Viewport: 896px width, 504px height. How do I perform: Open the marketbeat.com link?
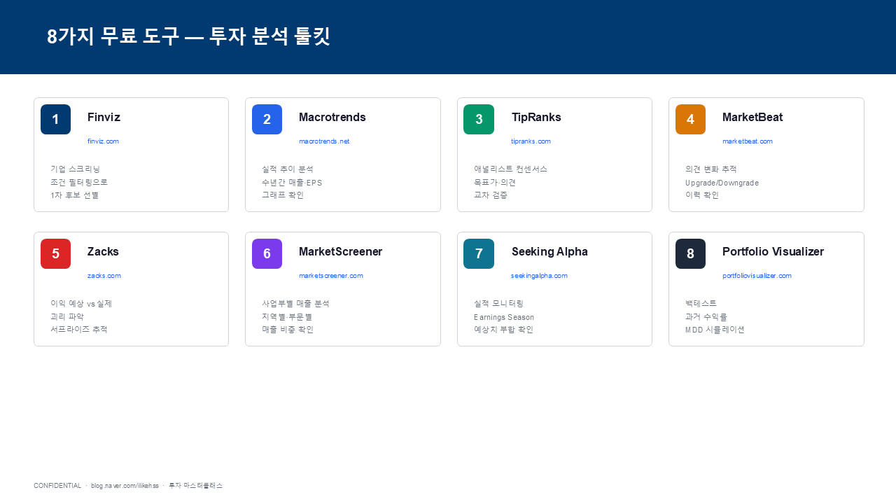pos(748,141)
